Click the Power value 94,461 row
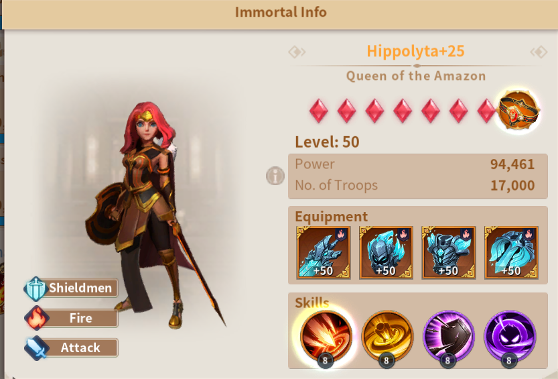This screenshot has height=379, width=558. click(415, 164)
